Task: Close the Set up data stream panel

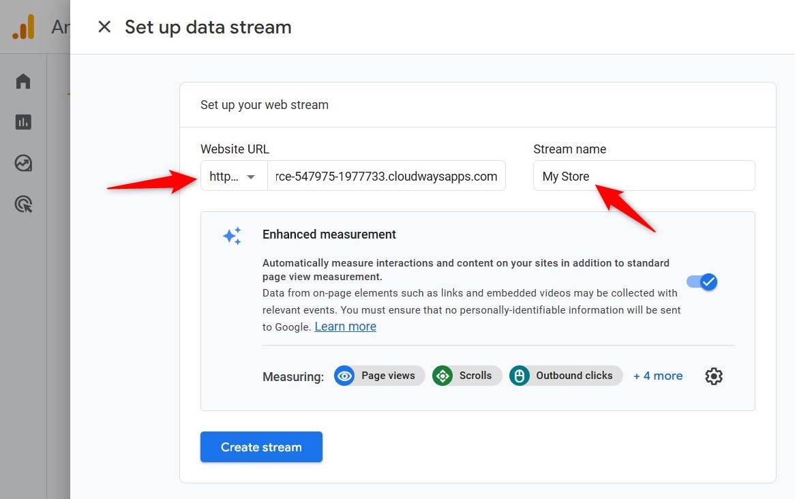Action: 104,27
